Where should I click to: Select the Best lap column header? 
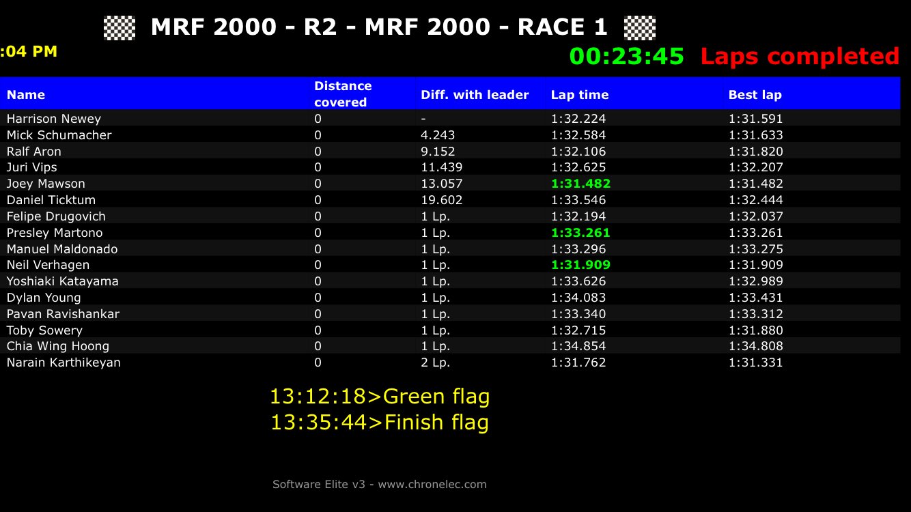pyautogui.click(x=755, y=95)
